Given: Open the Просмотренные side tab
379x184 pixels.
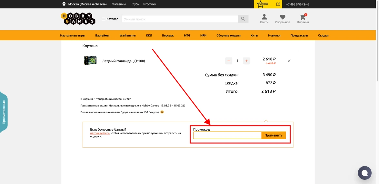Looking at the screenshot, I should coord(4,112).
